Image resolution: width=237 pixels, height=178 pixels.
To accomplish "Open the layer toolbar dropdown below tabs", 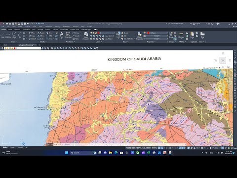I will [x=22, y=48].
